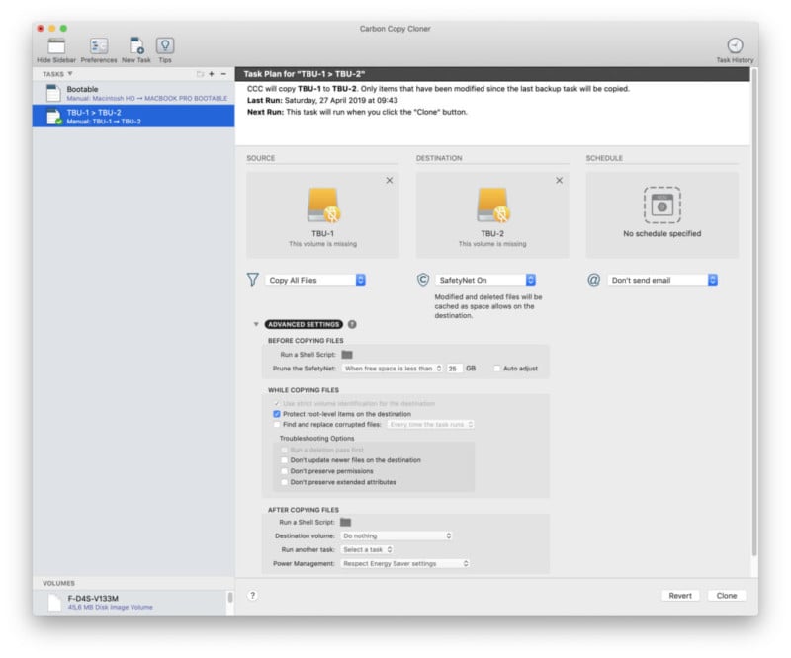Choose a shell script under Before Copying Files

click(347, 355)
